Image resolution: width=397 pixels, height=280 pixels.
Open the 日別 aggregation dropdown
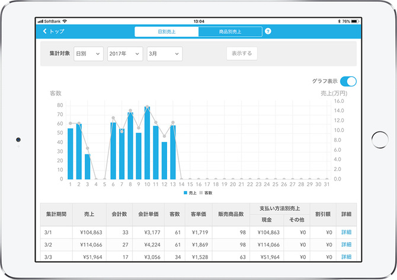point(88,54)
